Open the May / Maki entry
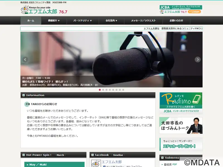Viewport: 223px width, 167px height. (54, 164)
